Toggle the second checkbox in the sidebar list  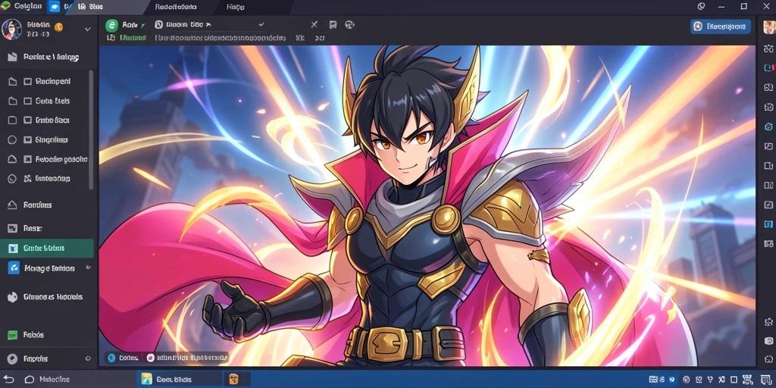[28, 101]
